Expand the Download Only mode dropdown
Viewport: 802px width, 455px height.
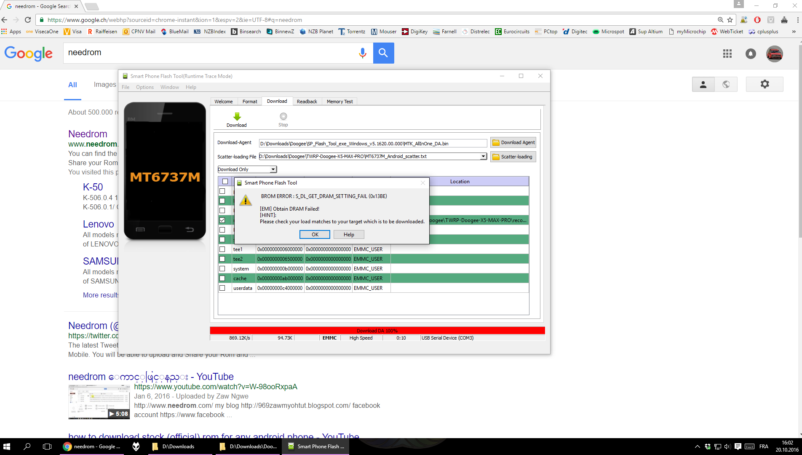(x=273, y=169)
